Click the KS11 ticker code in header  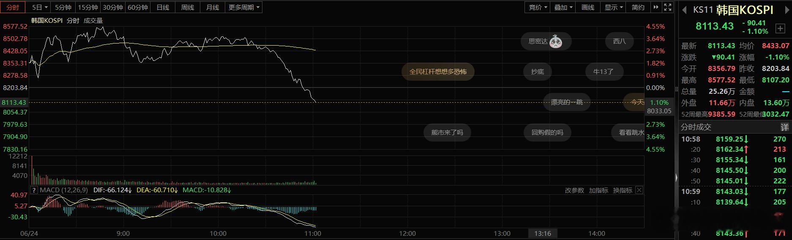pos(703,10)
